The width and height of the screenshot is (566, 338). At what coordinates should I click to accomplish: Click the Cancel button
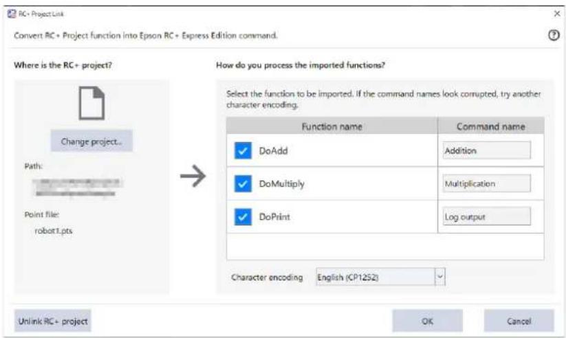coord(519,321)
